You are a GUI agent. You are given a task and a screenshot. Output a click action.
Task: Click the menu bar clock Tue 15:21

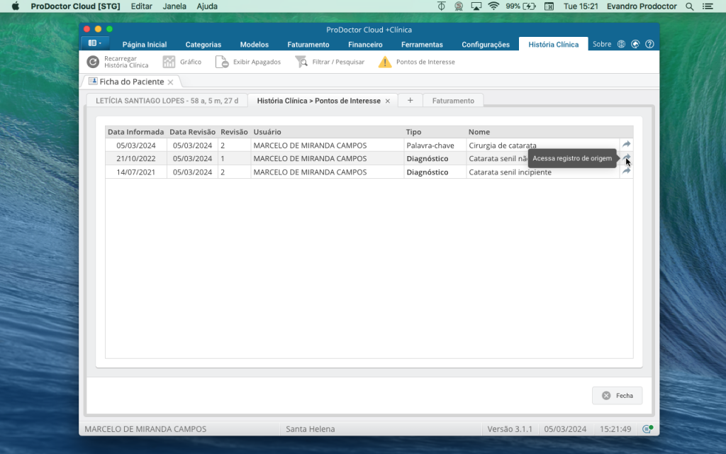(581, 6)
